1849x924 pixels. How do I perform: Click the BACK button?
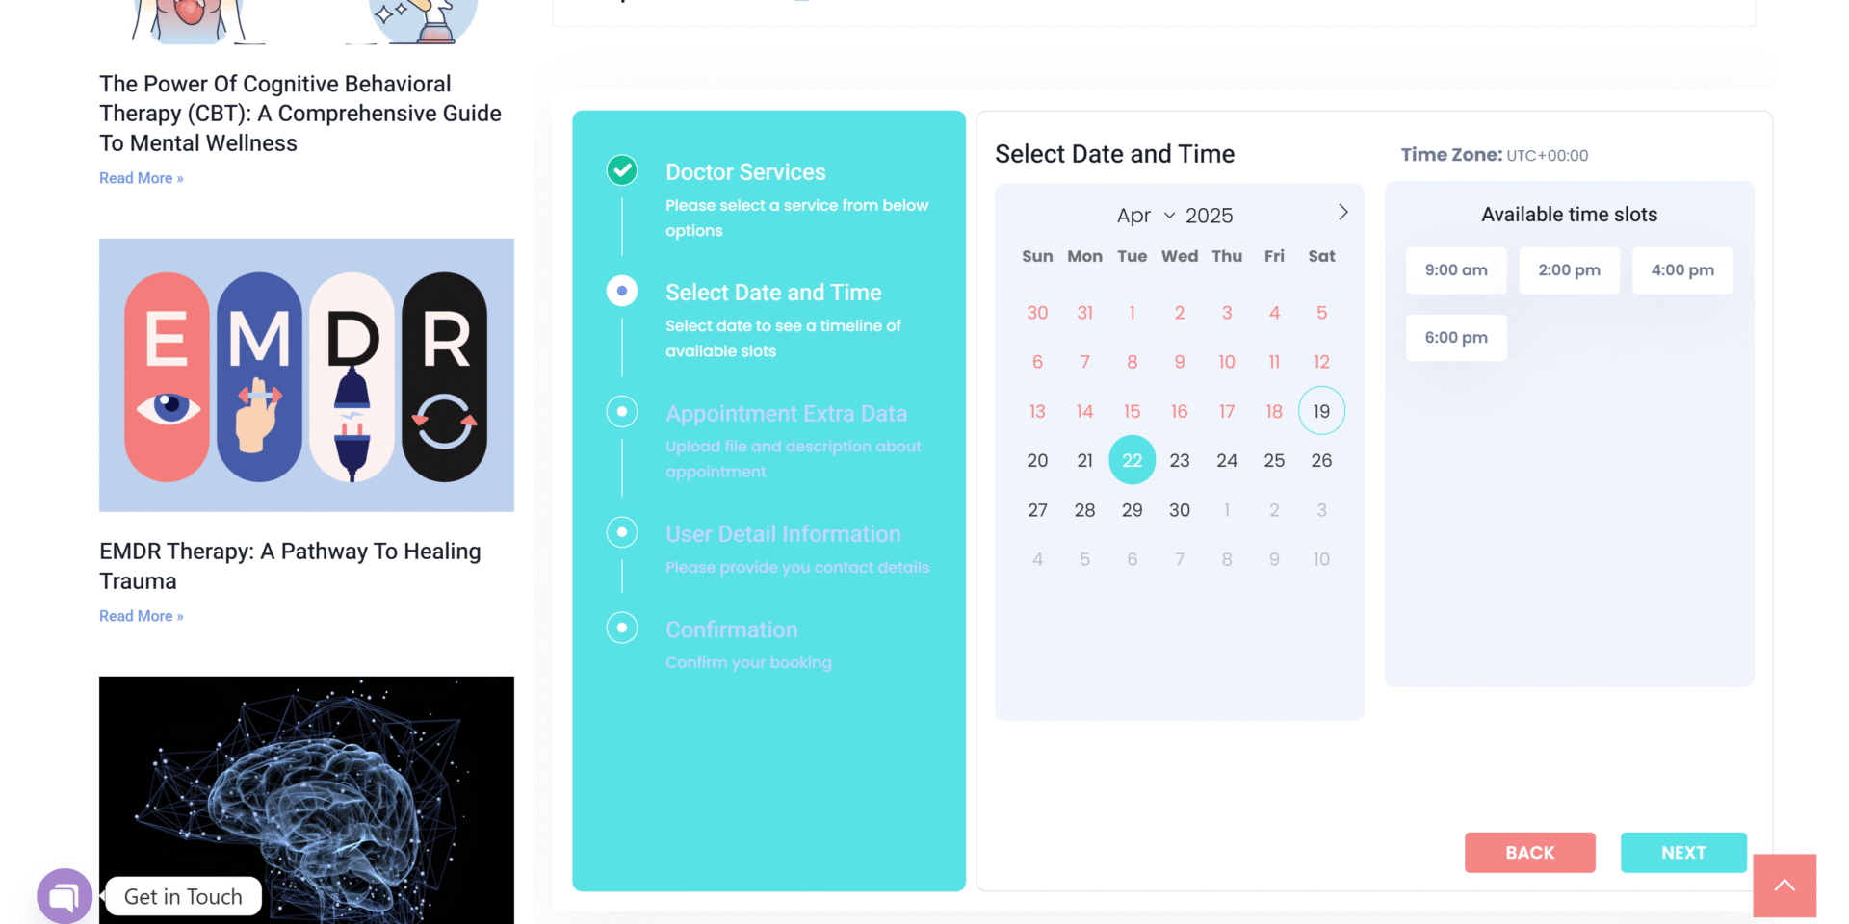(1530, 853)
